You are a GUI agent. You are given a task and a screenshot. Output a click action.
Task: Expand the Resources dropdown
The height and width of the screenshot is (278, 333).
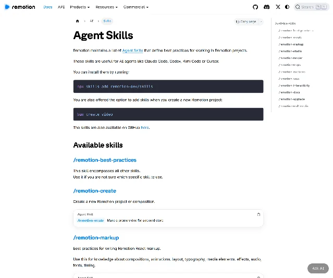[x=106, y=7]
